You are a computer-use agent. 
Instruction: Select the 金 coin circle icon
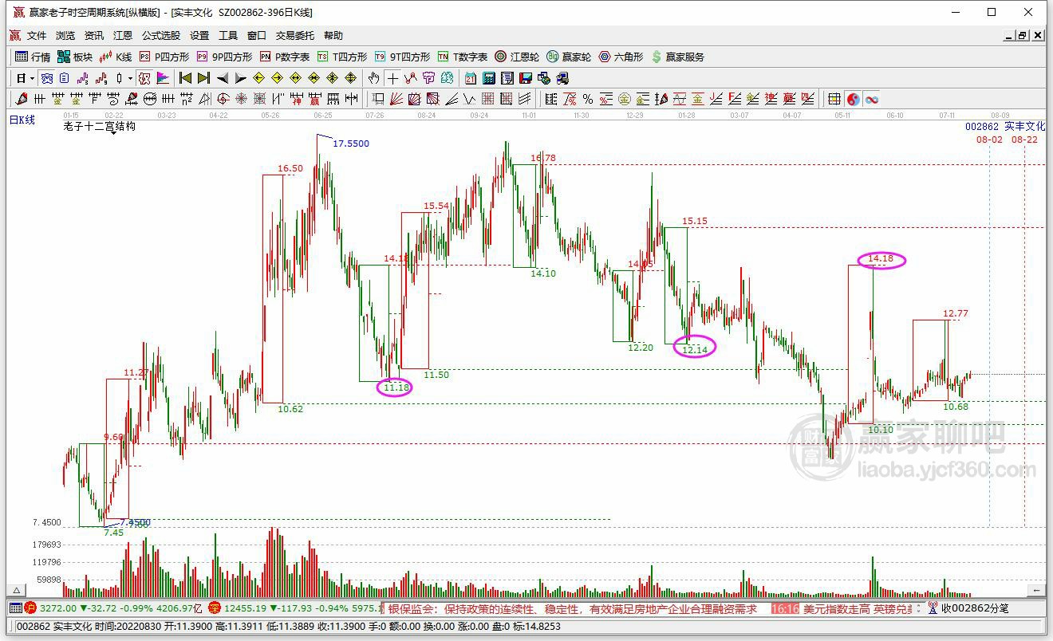625,99
